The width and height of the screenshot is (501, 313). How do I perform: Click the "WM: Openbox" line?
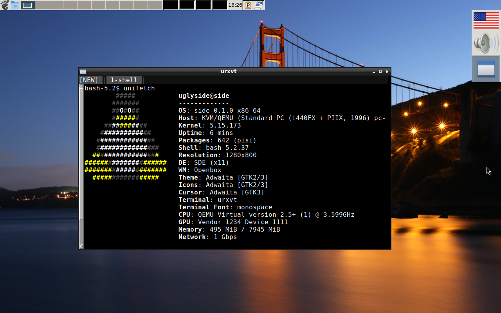200,170
